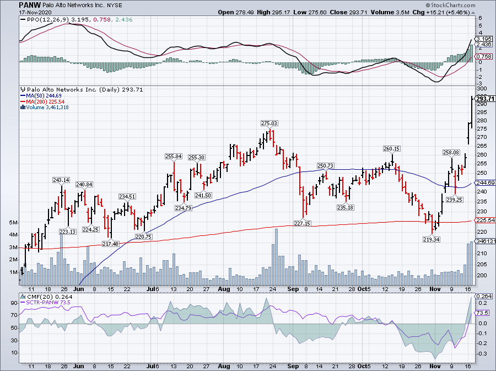Click the SCTR-PANW 73.5 legend text

pos(48,303)
